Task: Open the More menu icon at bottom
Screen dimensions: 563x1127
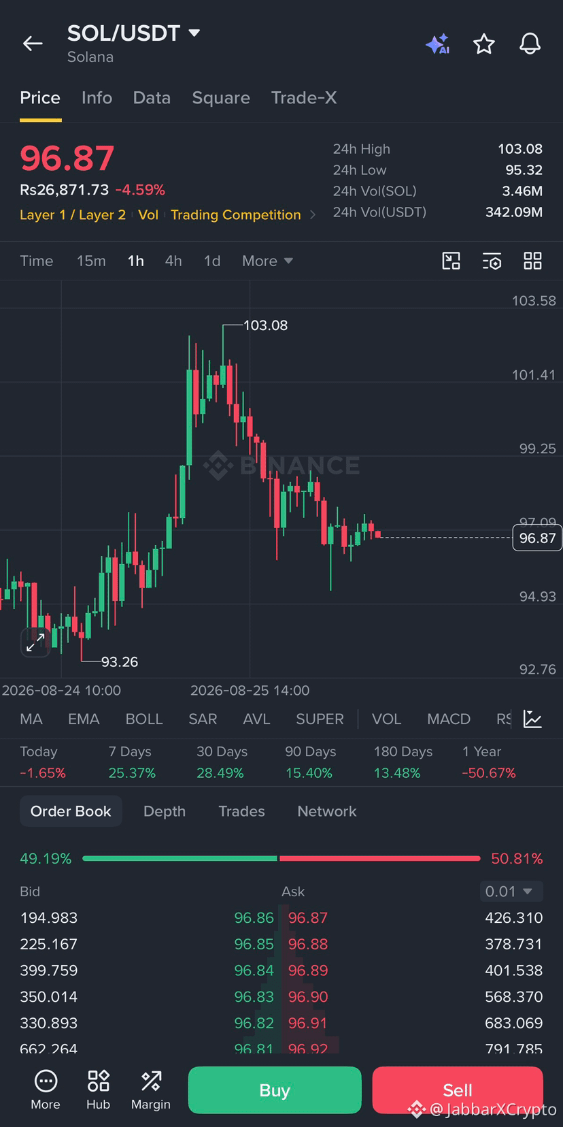Action: (x=46, y=1090)
